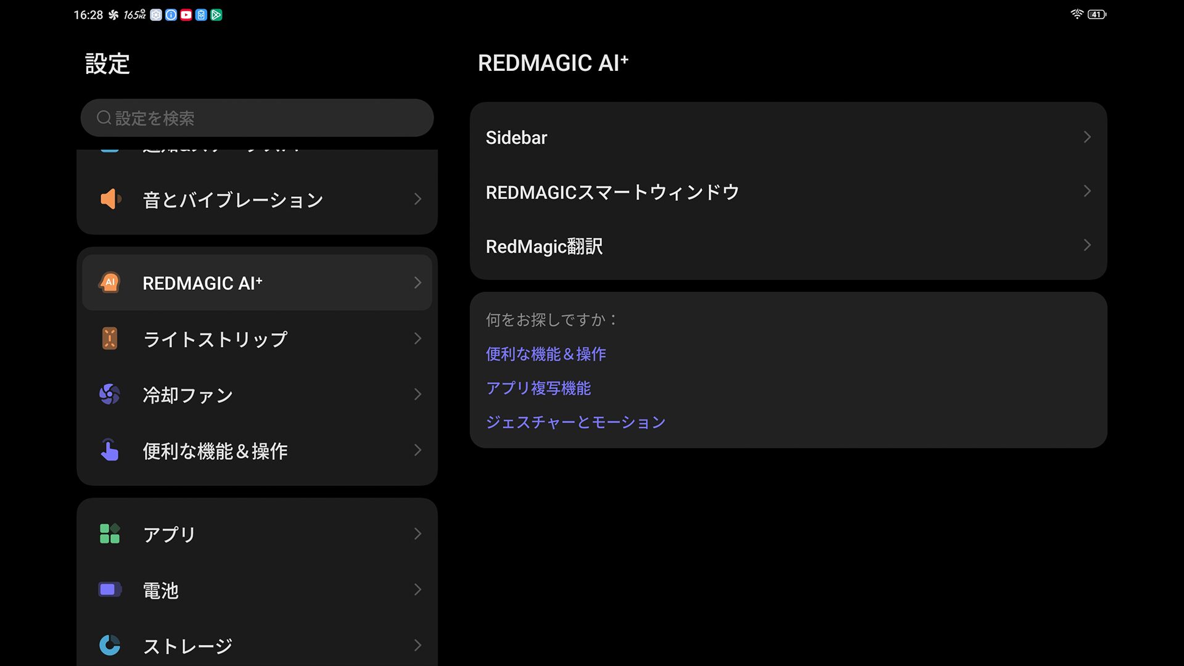Expand the Sidebar row chevron
Screen dimensions: 1184x666
click(1087, 137)
